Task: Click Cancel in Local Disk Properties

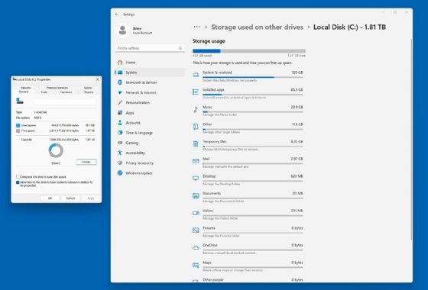Action: (x=70, y=198)
